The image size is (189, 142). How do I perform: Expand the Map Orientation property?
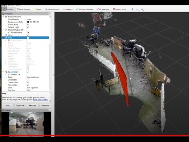coord(6,64)
